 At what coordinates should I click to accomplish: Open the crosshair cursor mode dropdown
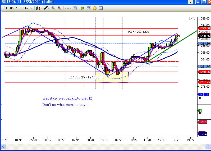coord(68,8)
